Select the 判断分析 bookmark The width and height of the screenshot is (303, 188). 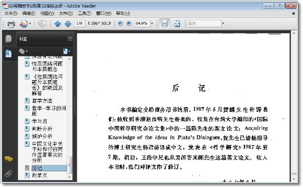point(42,129)
